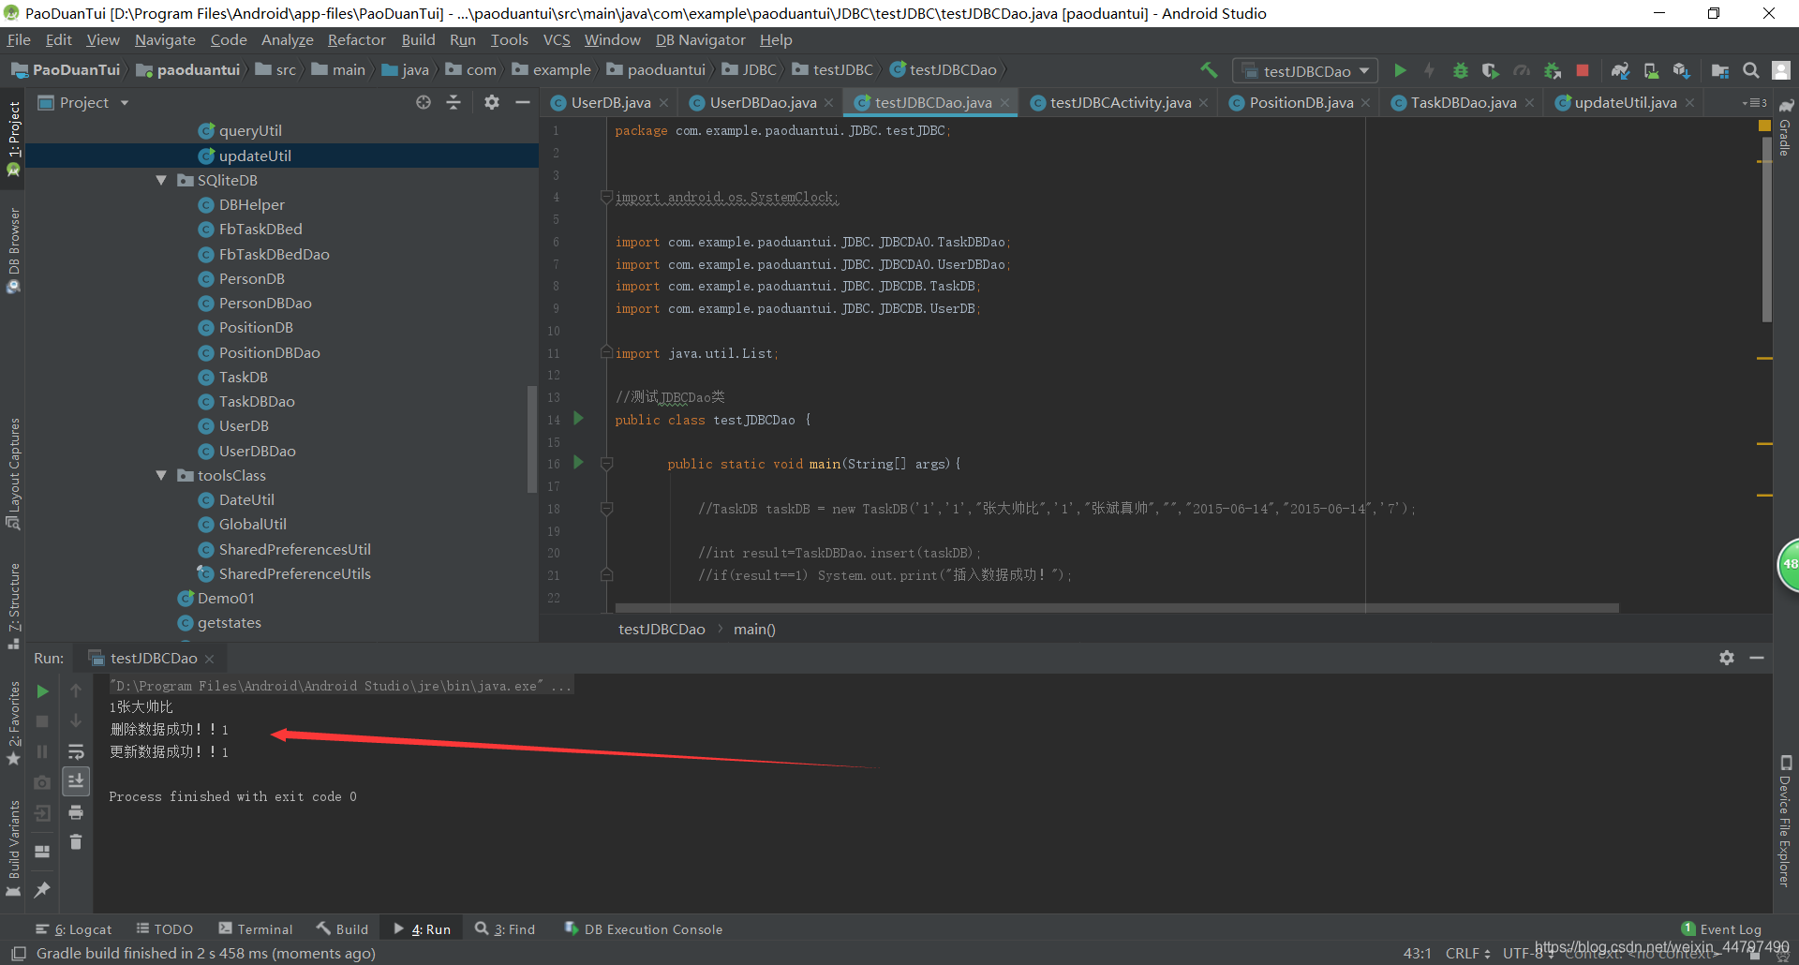The height and width of the screenshot is (965, 1799).
Task: Toggle the Gradle side panel
Action: click(1786, 126)
